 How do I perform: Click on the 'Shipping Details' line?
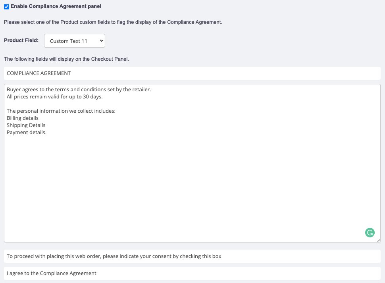(x=26, y=125)
